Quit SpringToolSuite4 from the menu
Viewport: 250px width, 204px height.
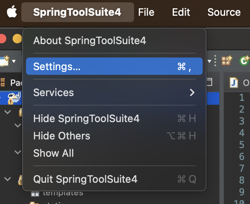pos(85,179)
